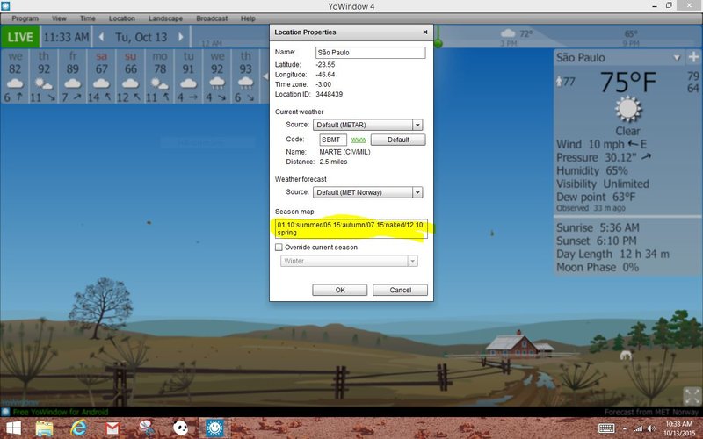
Task: Open the station www link
Action: 359,140
